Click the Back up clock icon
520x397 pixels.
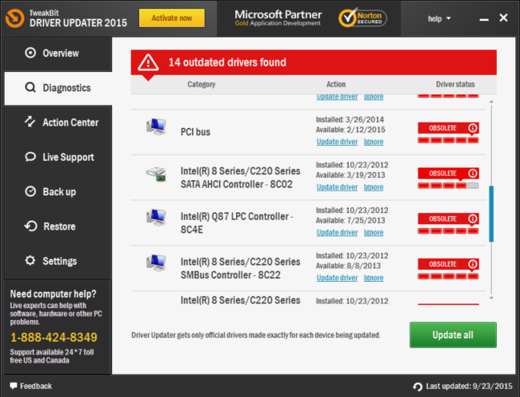(x=30, y=191)
